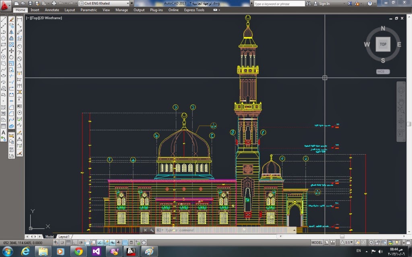Click the MODEL button in status bar

(317, 243)
